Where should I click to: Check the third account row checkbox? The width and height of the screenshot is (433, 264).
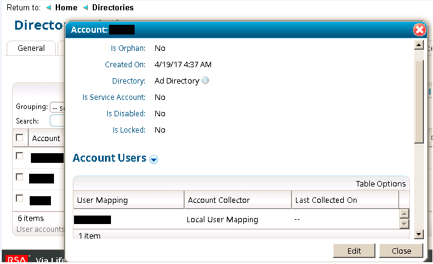pos(19,198)
